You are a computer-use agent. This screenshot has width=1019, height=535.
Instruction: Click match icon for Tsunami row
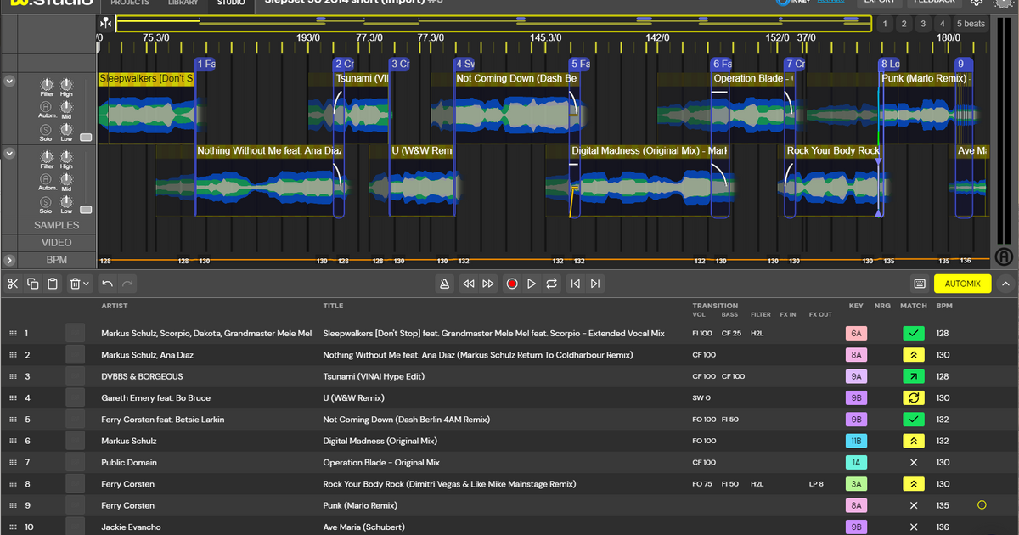click(914, 376)
